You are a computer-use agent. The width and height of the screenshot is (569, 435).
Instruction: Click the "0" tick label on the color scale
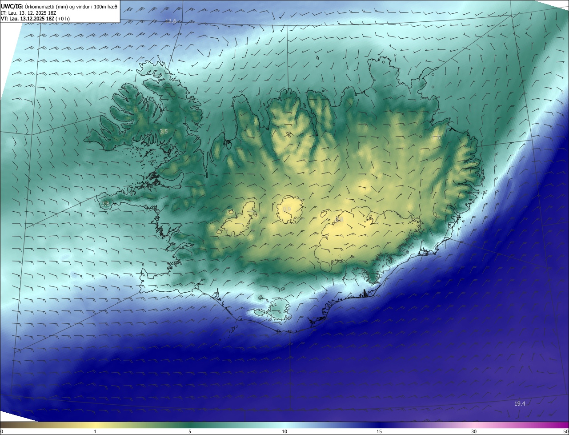click(2, 431)
